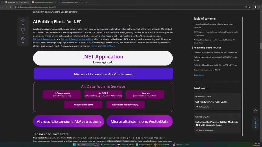Open ExtensionsAI Visual Studio taskbar item
This screenshot has width=262, height=147.
181,145
